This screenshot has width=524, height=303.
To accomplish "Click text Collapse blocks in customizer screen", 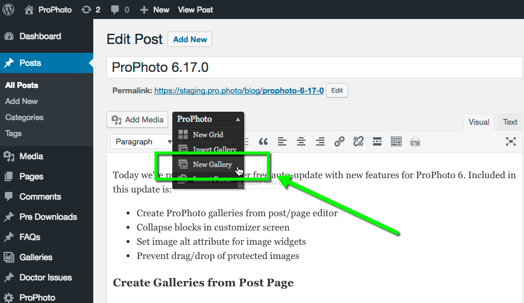I will [x=213, y=227].
